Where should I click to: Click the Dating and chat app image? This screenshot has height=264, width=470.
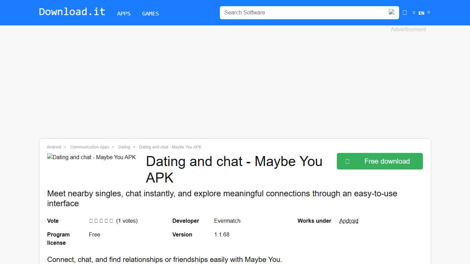coord(91,157)
